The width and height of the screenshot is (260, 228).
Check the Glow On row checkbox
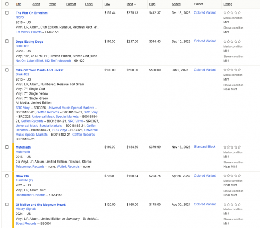pos(7,176)
